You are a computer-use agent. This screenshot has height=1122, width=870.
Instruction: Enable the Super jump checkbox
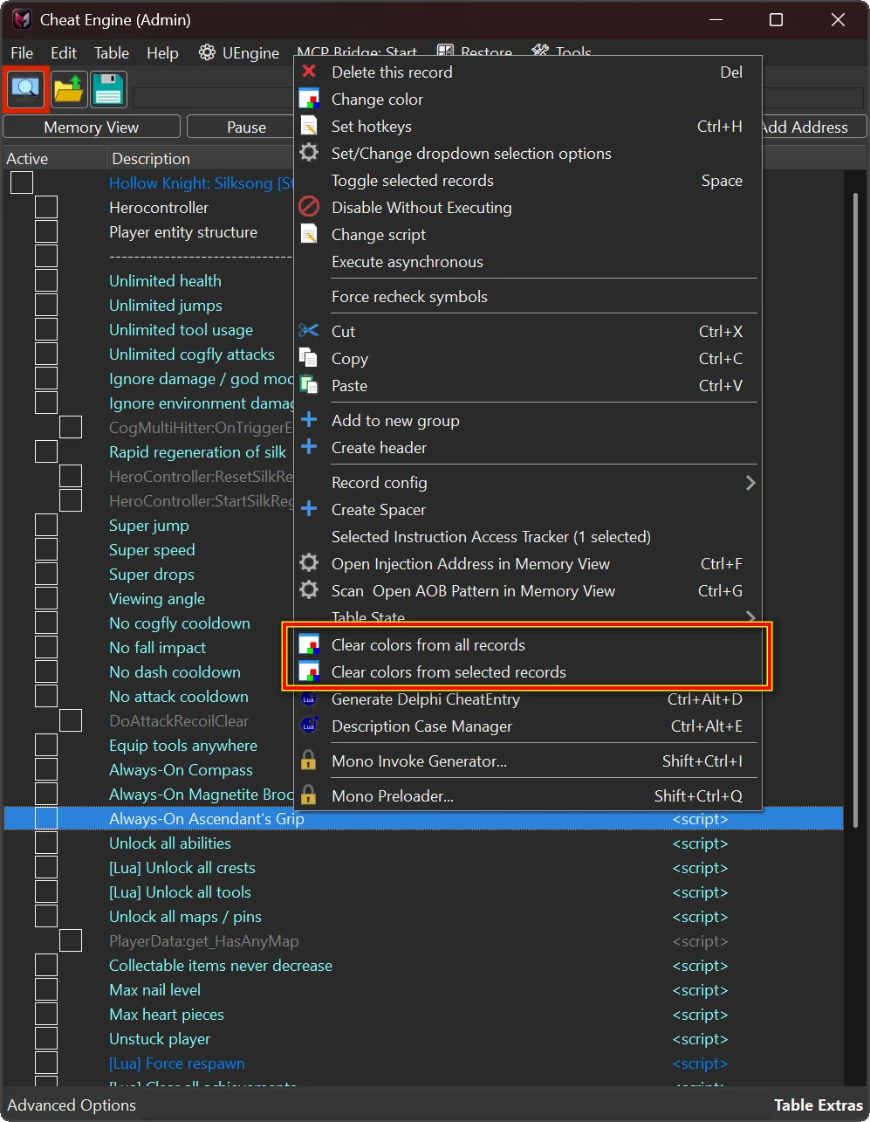coord(46,525)
